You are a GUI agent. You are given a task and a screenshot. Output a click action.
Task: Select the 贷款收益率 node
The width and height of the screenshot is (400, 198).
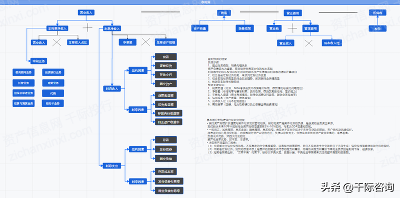(166, 96)
